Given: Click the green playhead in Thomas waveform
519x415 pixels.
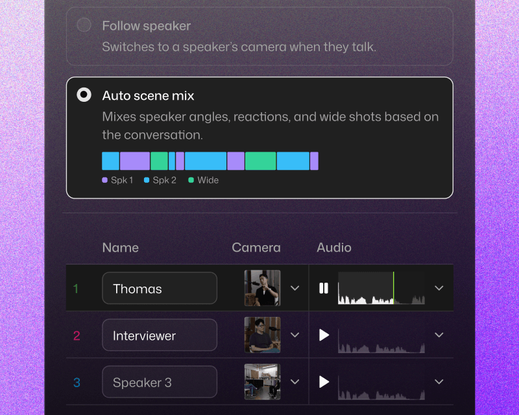Looking at the screenshot, I should click(394, 288).
